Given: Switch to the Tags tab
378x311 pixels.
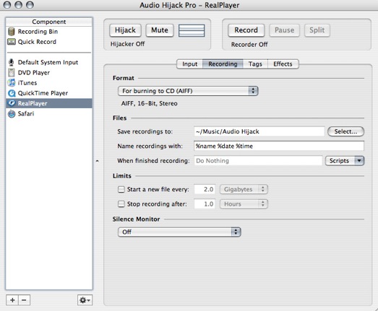Looking at the screenshot, I should tap(255, 64).
